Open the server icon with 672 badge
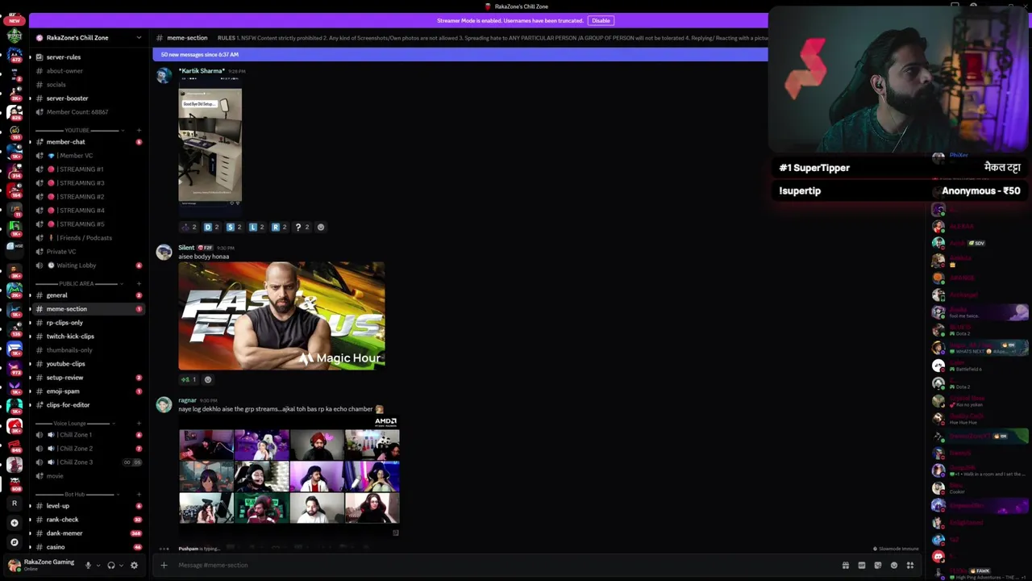Image resolution: width=1032 pixels, height=581 pixels. (x=14, y=56)
